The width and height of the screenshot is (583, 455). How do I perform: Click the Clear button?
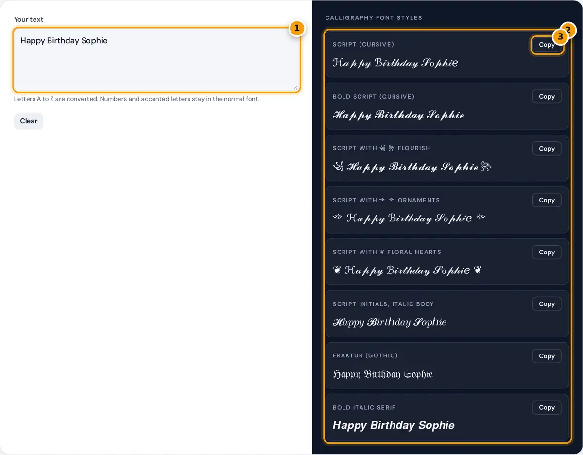coord(29,121)
